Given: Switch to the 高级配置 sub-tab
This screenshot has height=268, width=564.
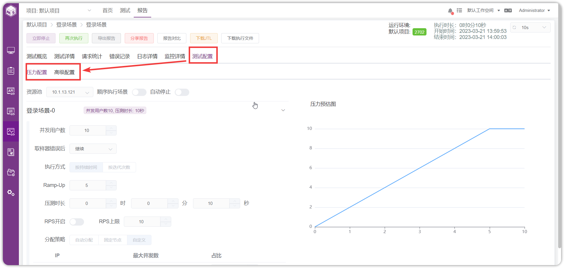Looking at the screenshot, I should pos(64,72).
